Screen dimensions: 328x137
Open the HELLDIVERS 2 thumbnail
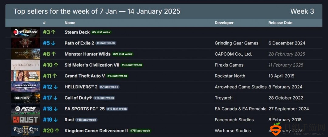[x=26, y=87]
